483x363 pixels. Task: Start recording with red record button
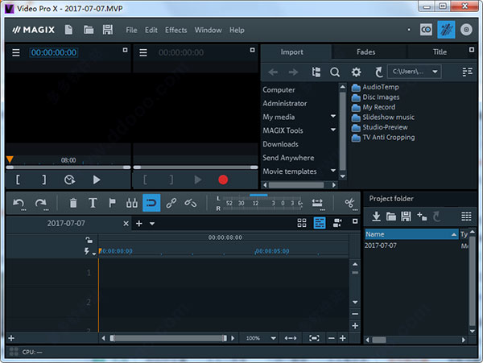point(223,179)
